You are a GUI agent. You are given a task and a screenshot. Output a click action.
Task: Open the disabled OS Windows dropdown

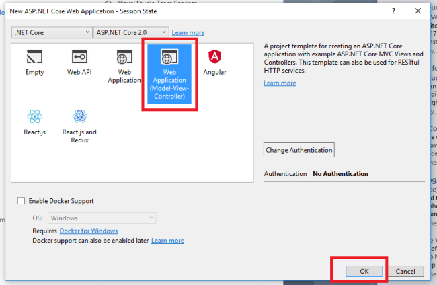click(102, 218)
